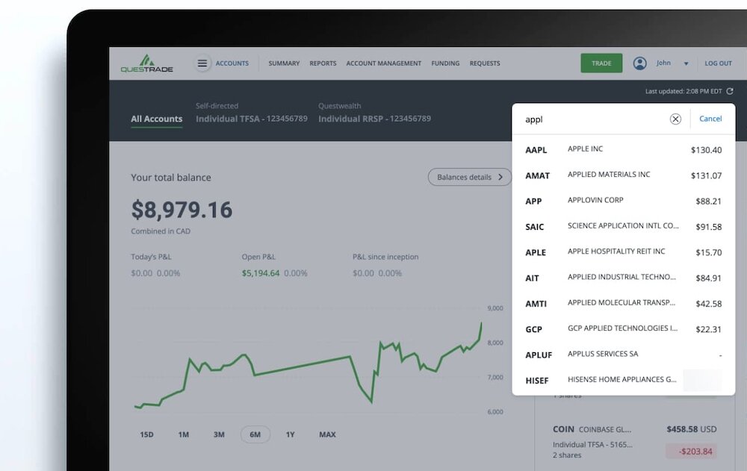Expand the John account dropdown arrow

click(x=686, y=64)
